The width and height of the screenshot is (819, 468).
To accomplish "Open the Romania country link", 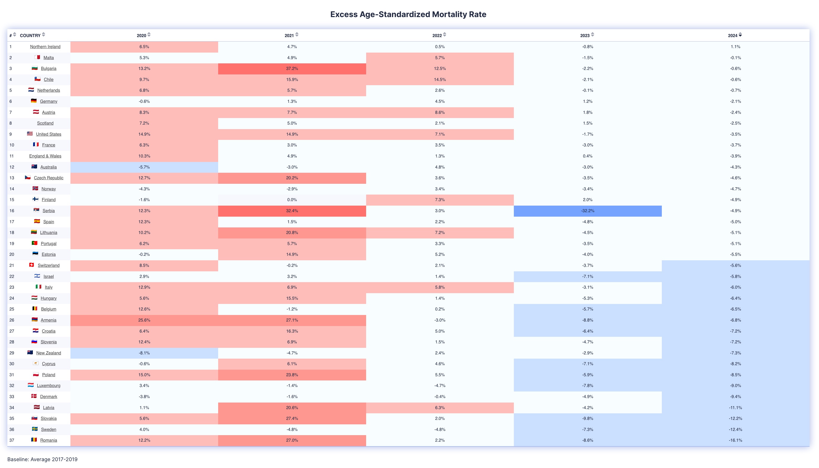I will tap(49, 440).
